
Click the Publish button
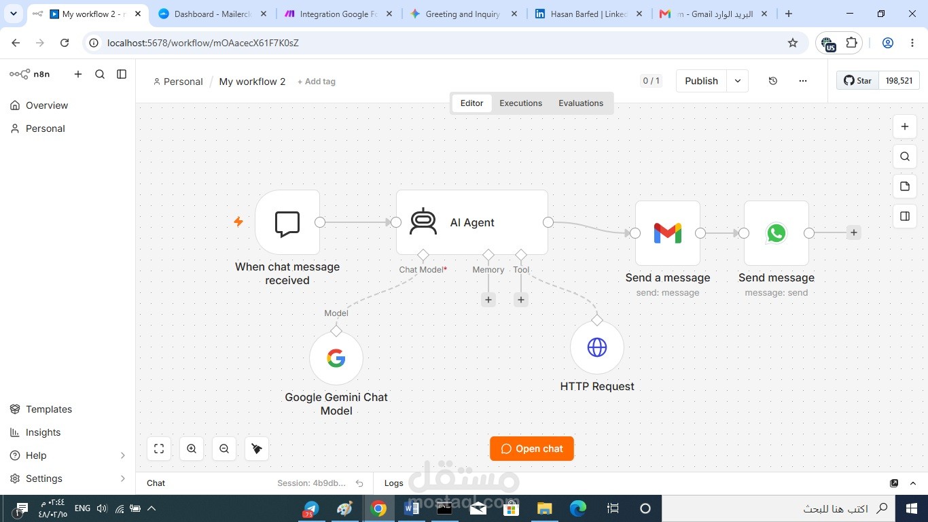[701, 81]
